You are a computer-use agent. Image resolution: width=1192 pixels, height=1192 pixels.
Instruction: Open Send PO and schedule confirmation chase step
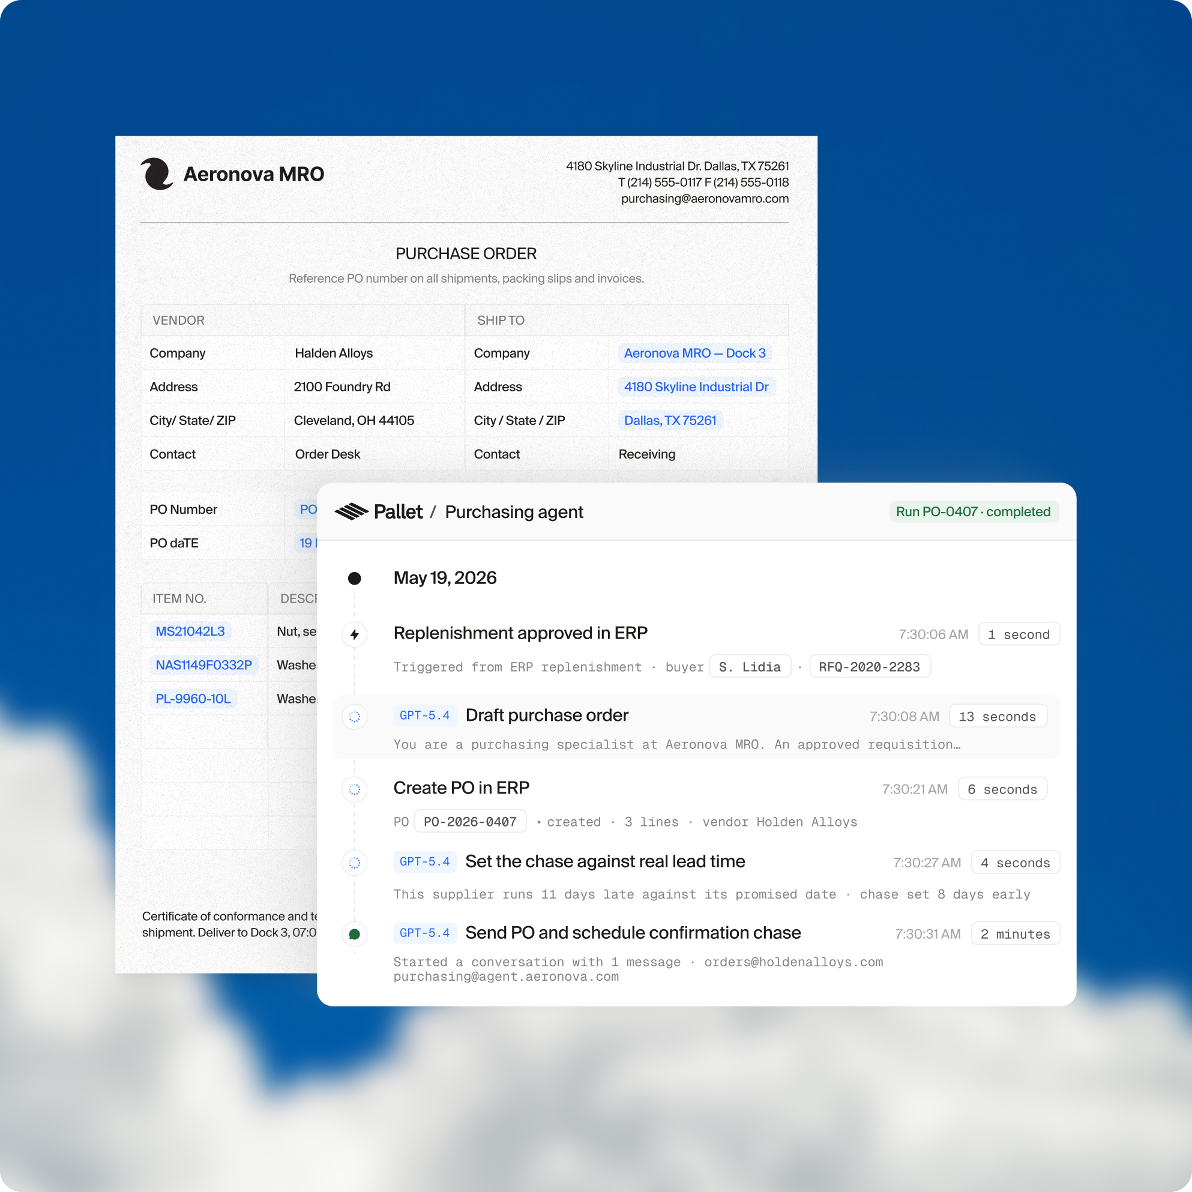[633, 933]
